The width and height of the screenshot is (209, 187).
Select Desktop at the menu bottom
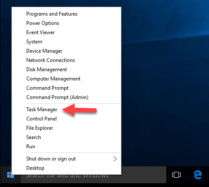(x=35, y=168)
